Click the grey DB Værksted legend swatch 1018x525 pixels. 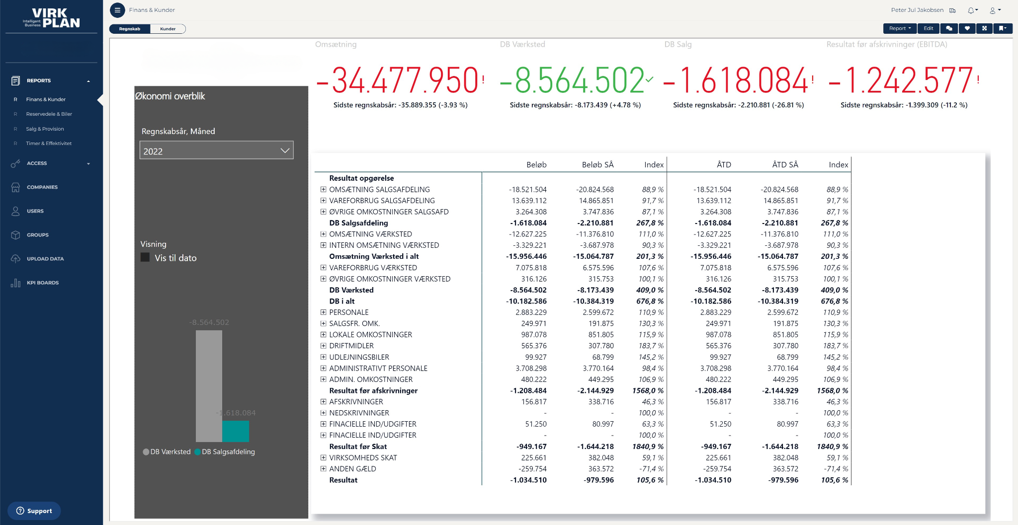pos(146,452)
